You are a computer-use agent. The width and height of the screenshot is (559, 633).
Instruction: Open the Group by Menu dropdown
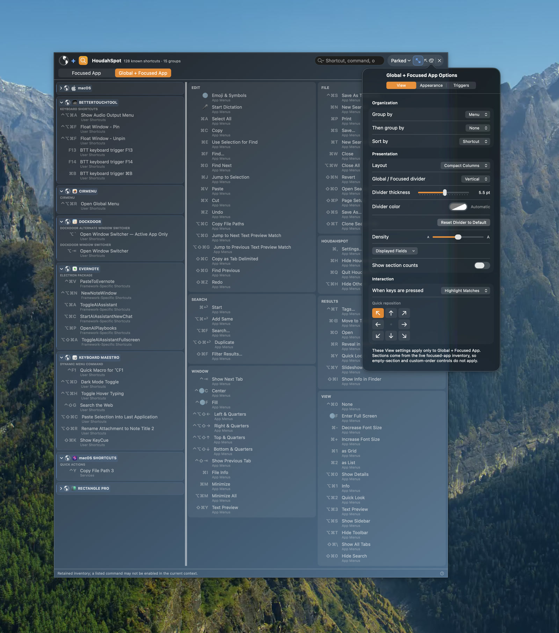pos(478,115)
